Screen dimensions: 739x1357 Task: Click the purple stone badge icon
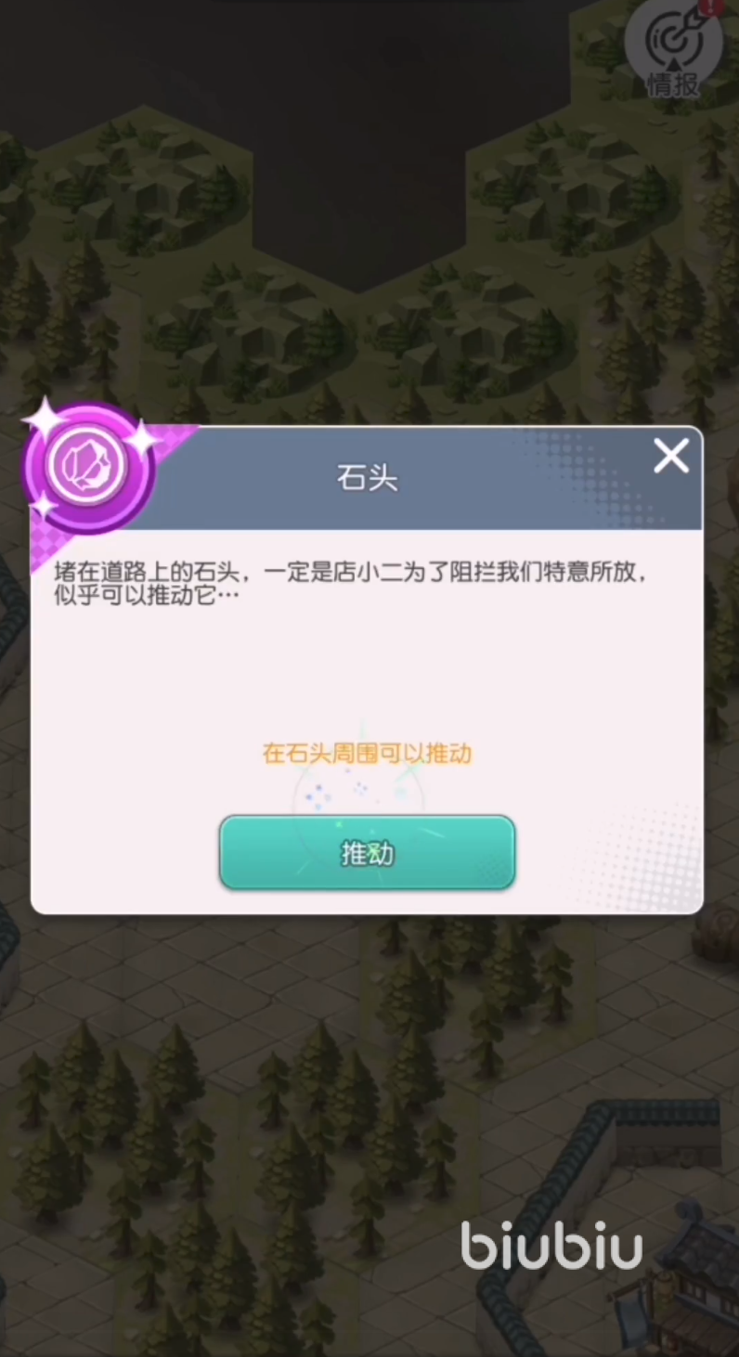pos(90,468)
